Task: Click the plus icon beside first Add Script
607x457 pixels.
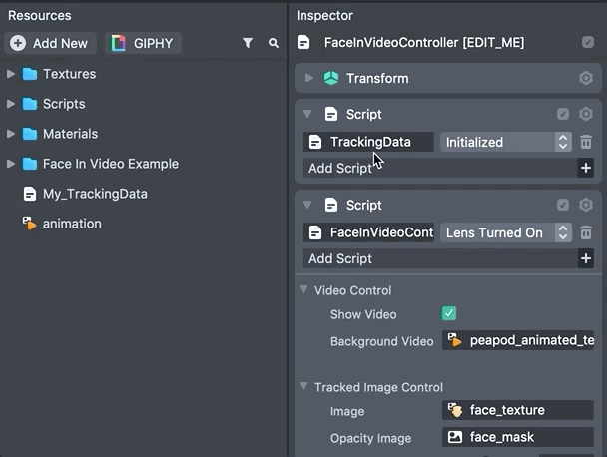Action: click(x=586, y=169)
